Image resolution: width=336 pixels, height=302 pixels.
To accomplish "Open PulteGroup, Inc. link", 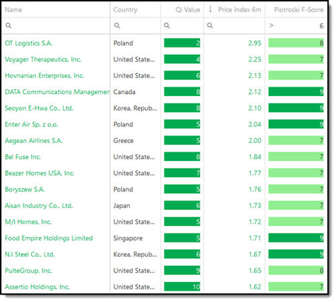I will pos(28,270).
